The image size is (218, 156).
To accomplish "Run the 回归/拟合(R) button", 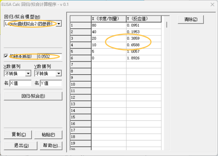I will click(33, 96).
